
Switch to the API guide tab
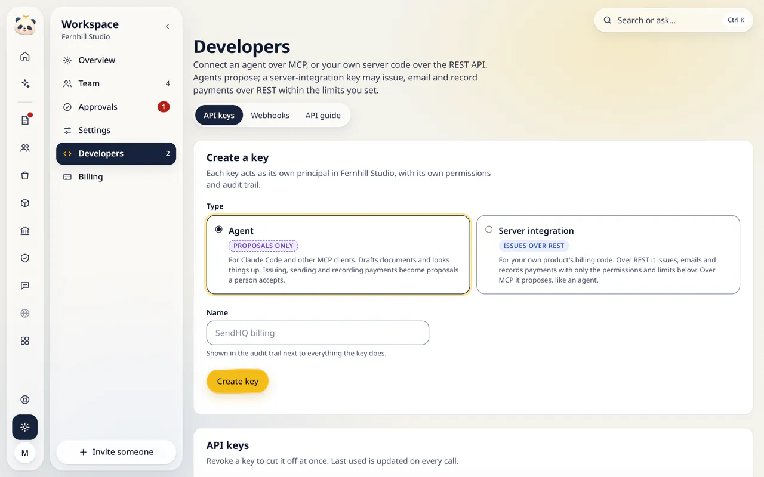click(323, 115)
